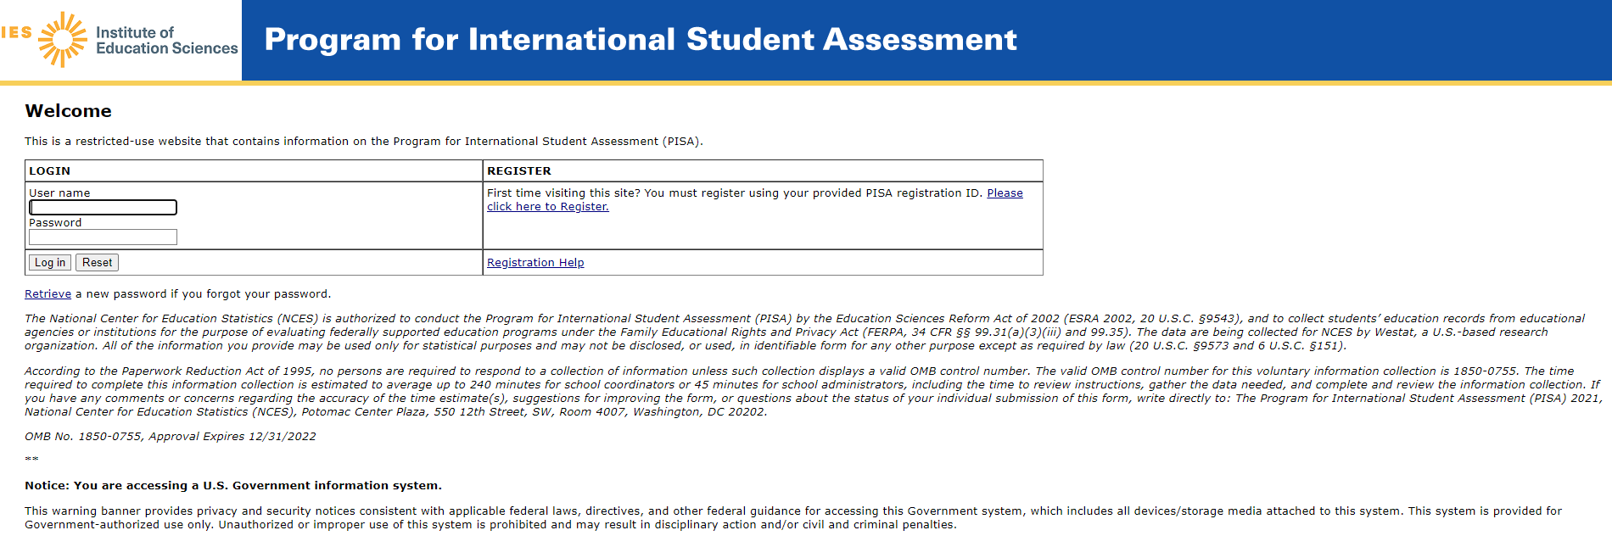Click the U.S. Government notice heading
Screen dimensions: 1612x547
pyautogui.click(x=233, y=486)
